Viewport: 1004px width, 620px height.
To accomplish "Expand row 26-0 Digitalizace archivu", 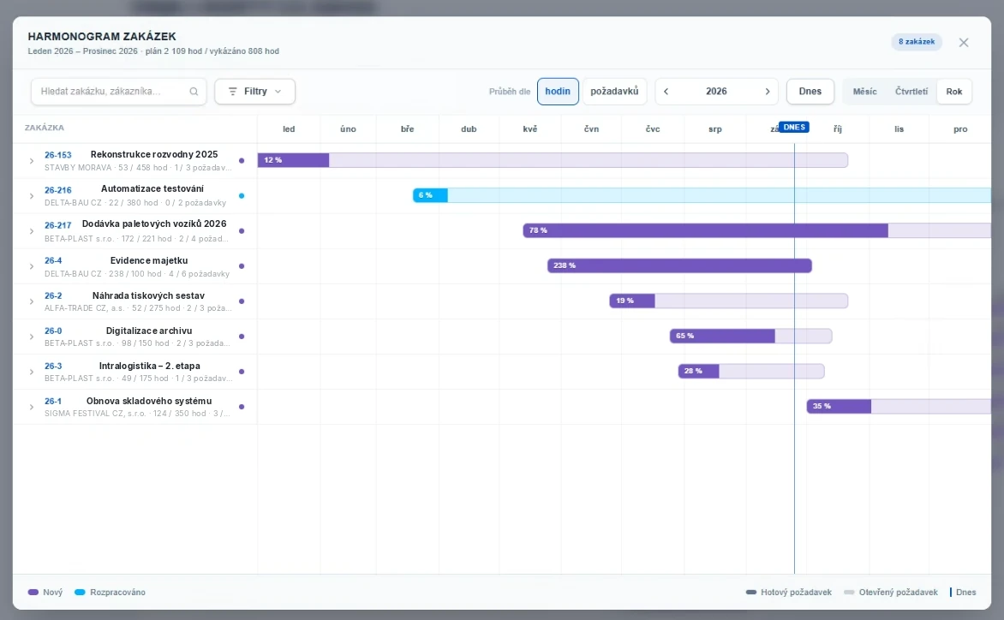I will (32, 337).
